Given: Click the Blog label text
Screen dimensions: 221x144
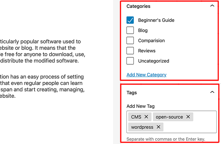Looking at the screenshot, I should click(x=143, y=31).
